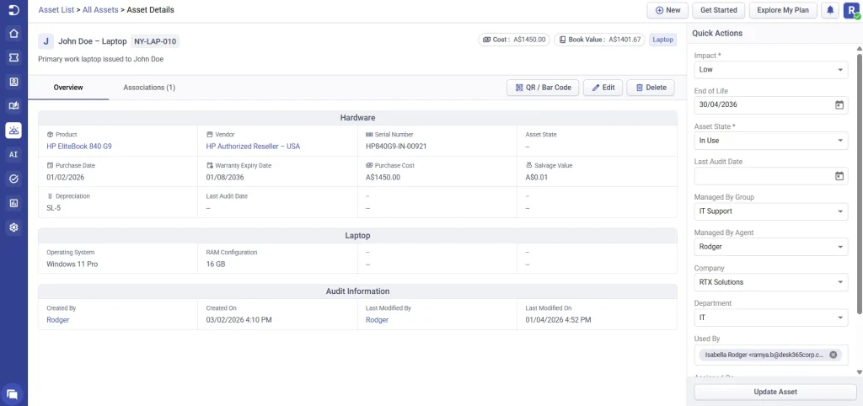Screen dimensions: 863x406
Task: Open HP Authorized Reseller – USA vendor link
Action: pyautogui.click(x=253, y=147)
